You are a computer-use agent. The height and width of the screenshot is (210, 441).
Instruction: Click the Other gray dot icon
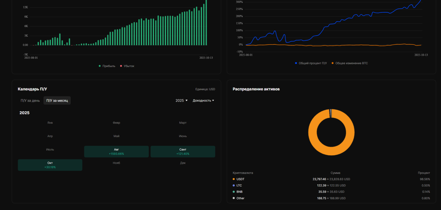click(x=234, y=198)
